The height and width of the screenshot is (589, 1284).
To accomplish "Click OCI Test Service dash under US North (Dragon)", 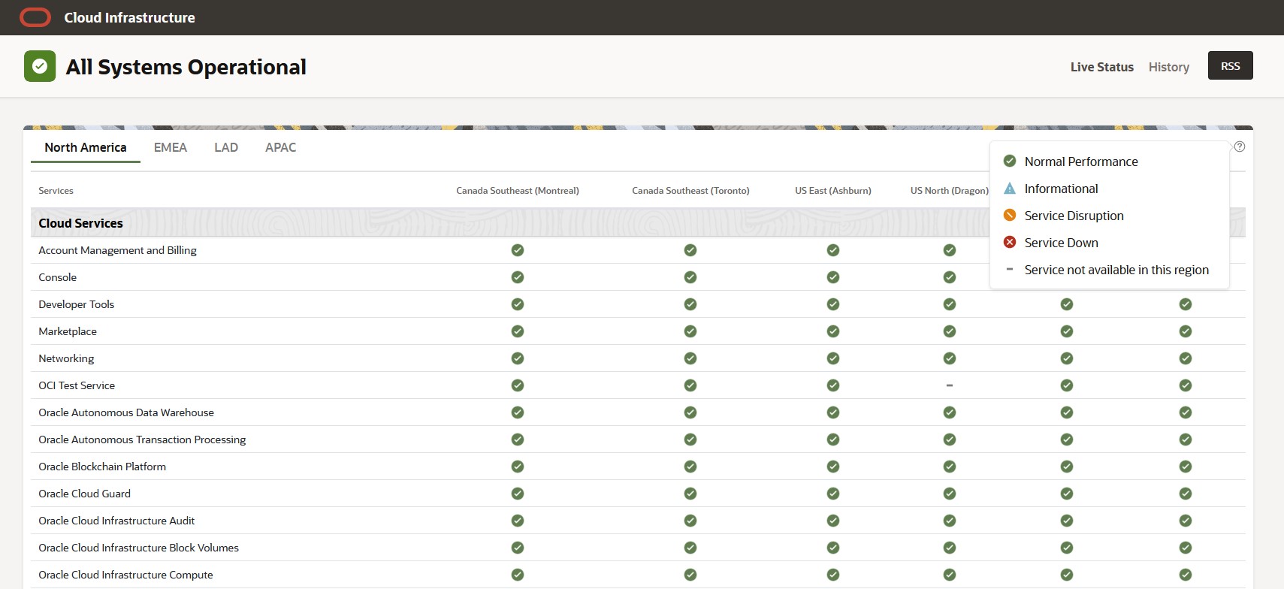I will click(x=950, y=385).
